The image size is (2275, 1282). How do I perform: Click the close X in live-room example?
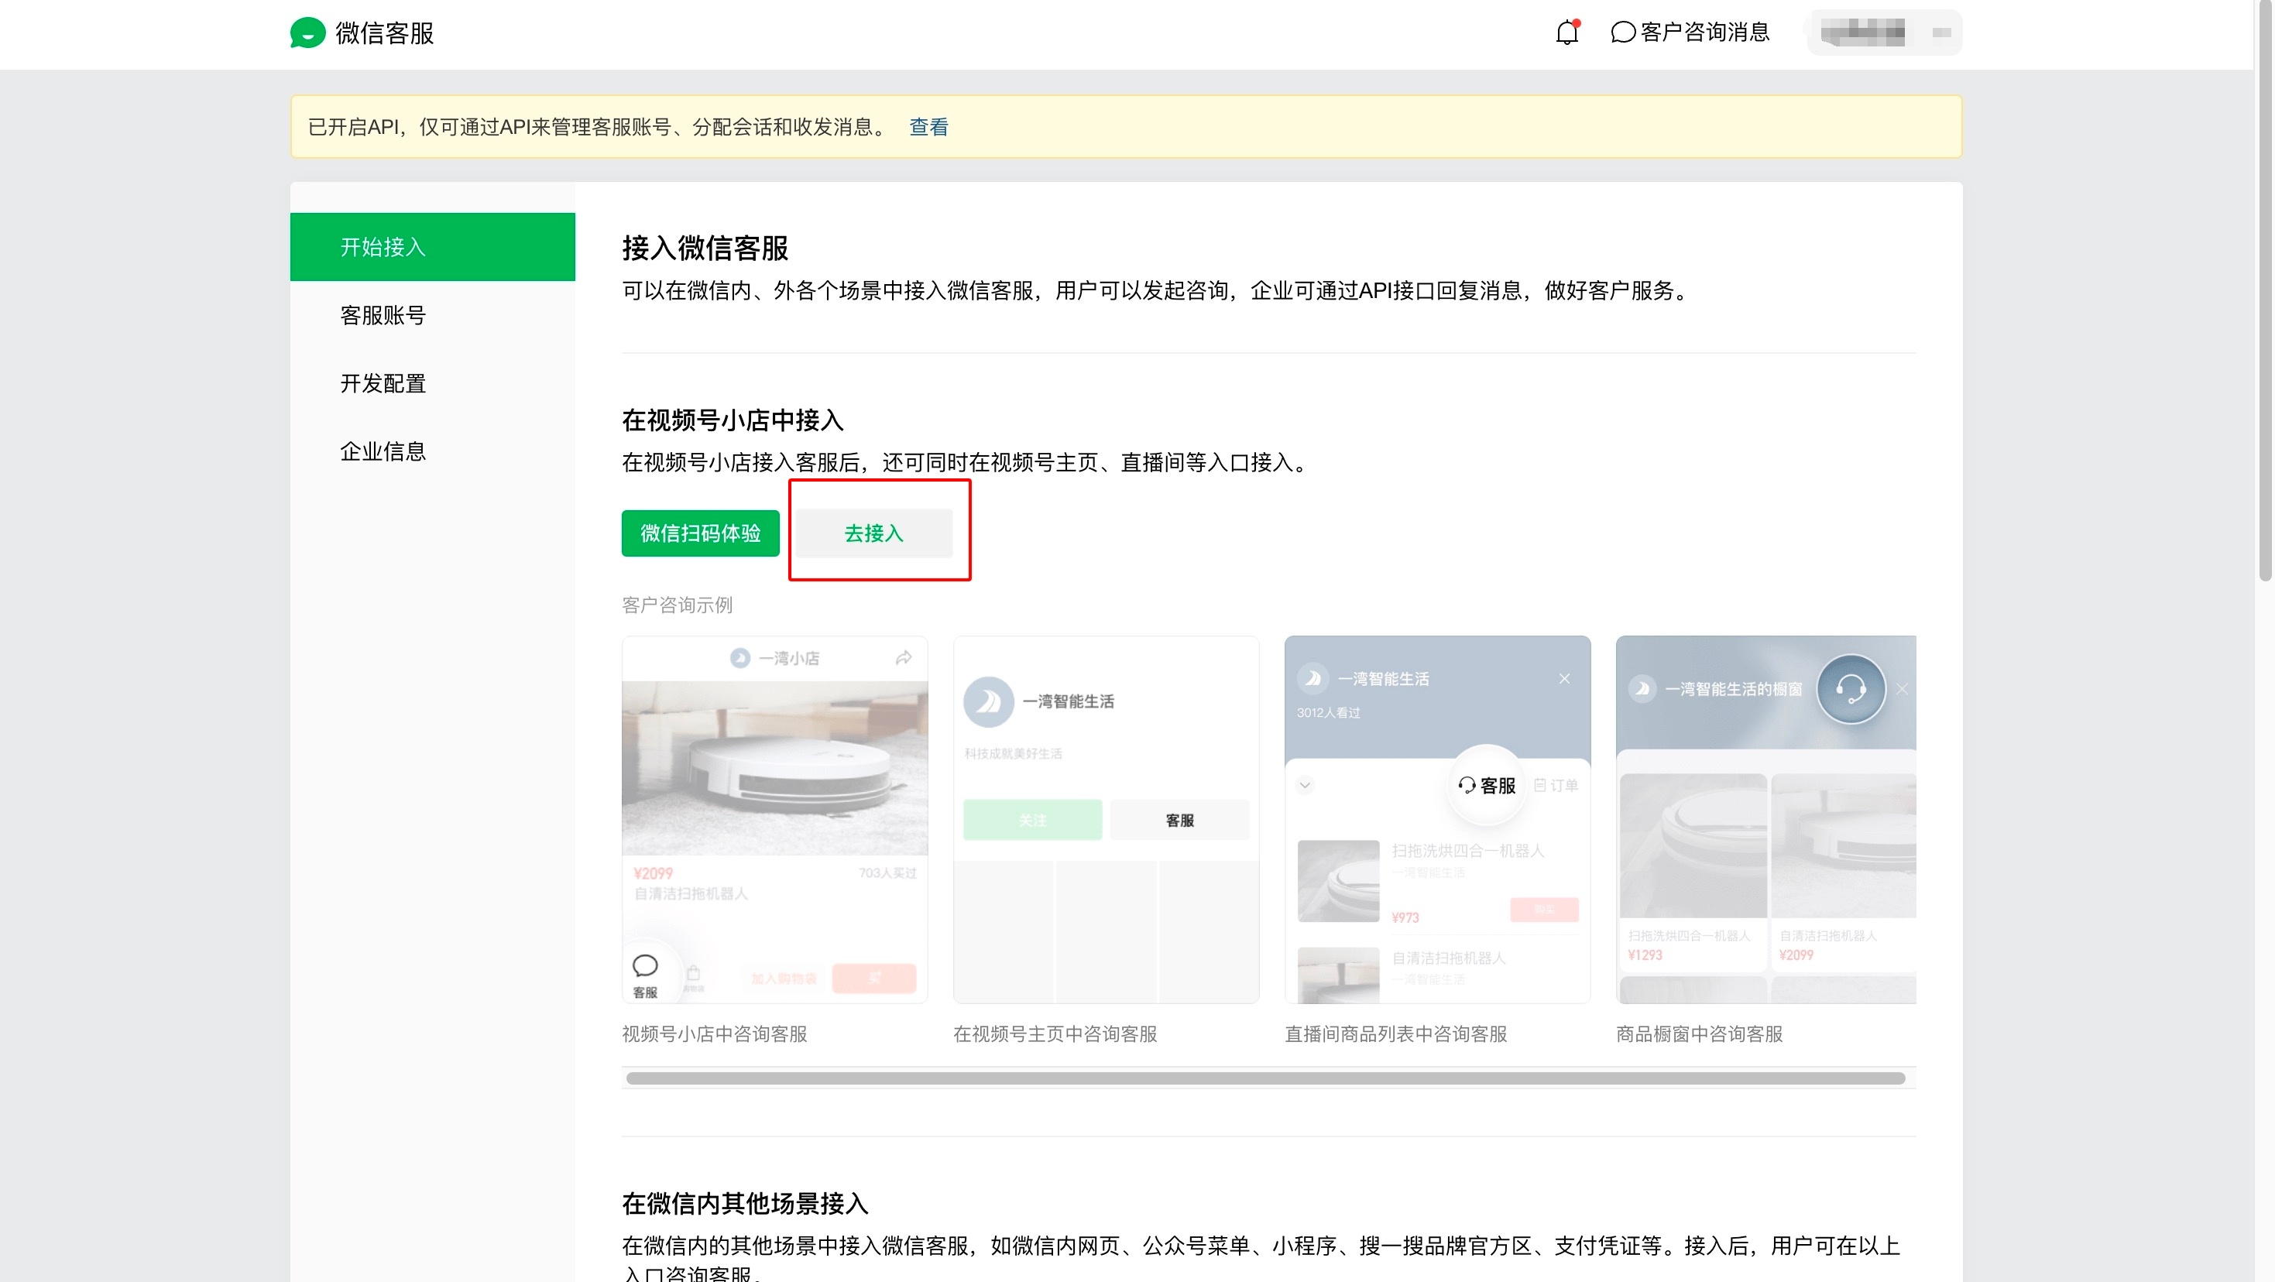coord(1564,678)
